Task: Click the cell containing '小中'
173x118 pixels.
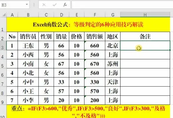Action: click(x=28, y=82)
